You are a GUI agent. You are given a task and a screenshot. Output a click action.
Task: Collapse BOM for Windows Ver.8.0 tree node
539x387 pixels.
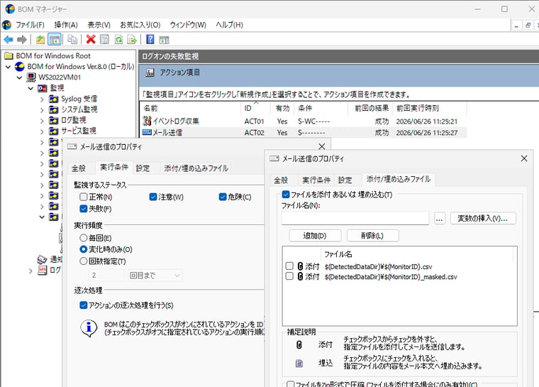coord(9,67)
